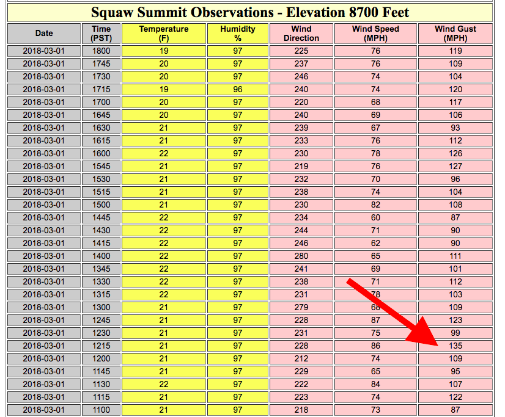Click the date cell in the 1715 row
Image resolution: width=505 pixels, height=417 pixels.
[44, 90]
